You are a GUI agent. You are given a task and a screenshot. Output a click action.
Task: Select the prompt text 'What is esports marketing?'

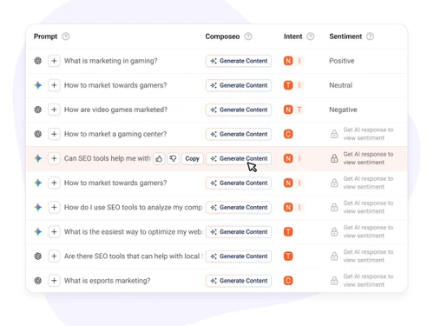pyautogui.click(x=108, y=281)
